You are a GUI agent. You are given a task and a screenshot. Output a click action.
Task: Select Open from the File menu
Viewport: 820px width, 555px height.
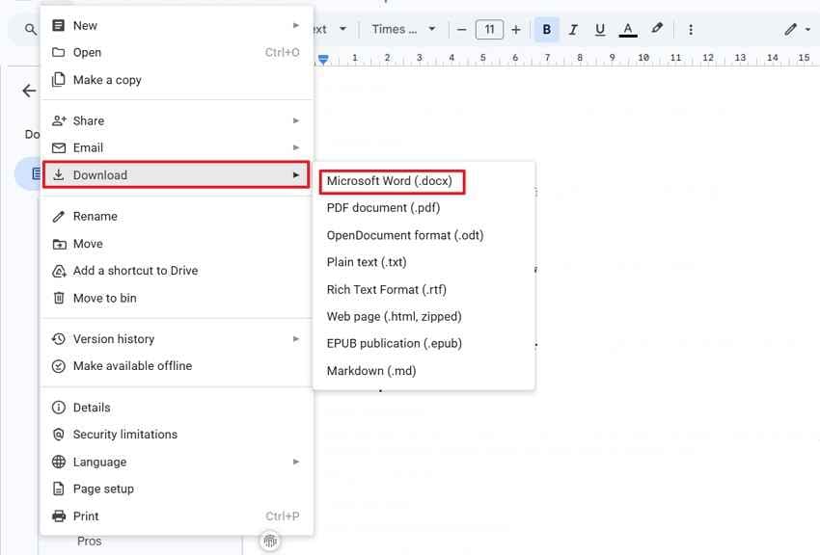tap(177, 52)
